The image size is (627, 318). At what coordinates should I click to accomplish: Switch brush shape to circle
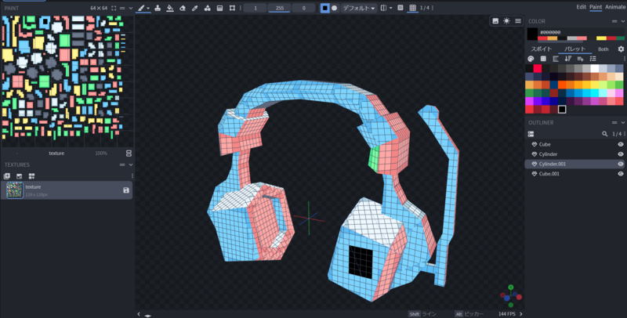click(335, 8)
